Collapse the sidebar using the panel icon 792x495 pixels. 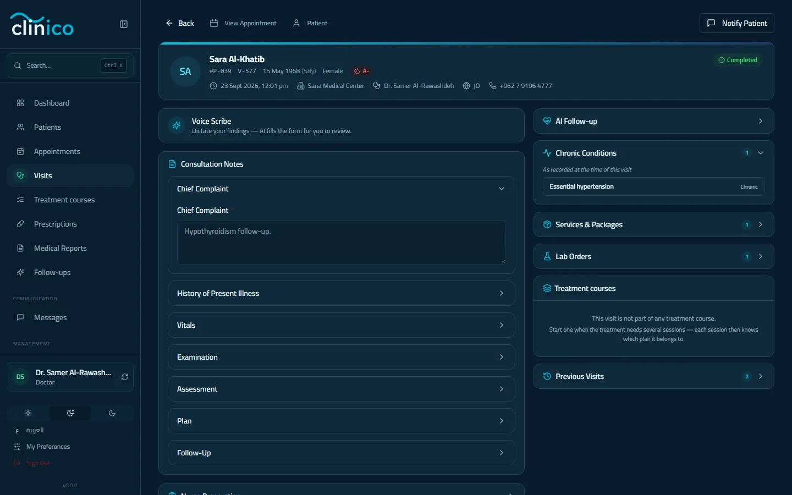pos(124,24)
